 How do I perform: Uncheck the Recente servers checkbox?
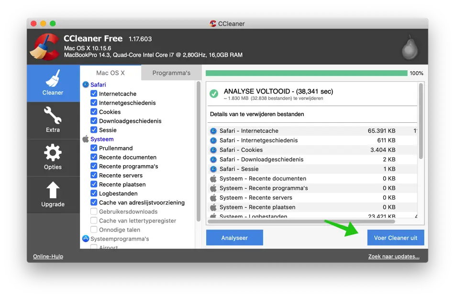tap(94, 175)
